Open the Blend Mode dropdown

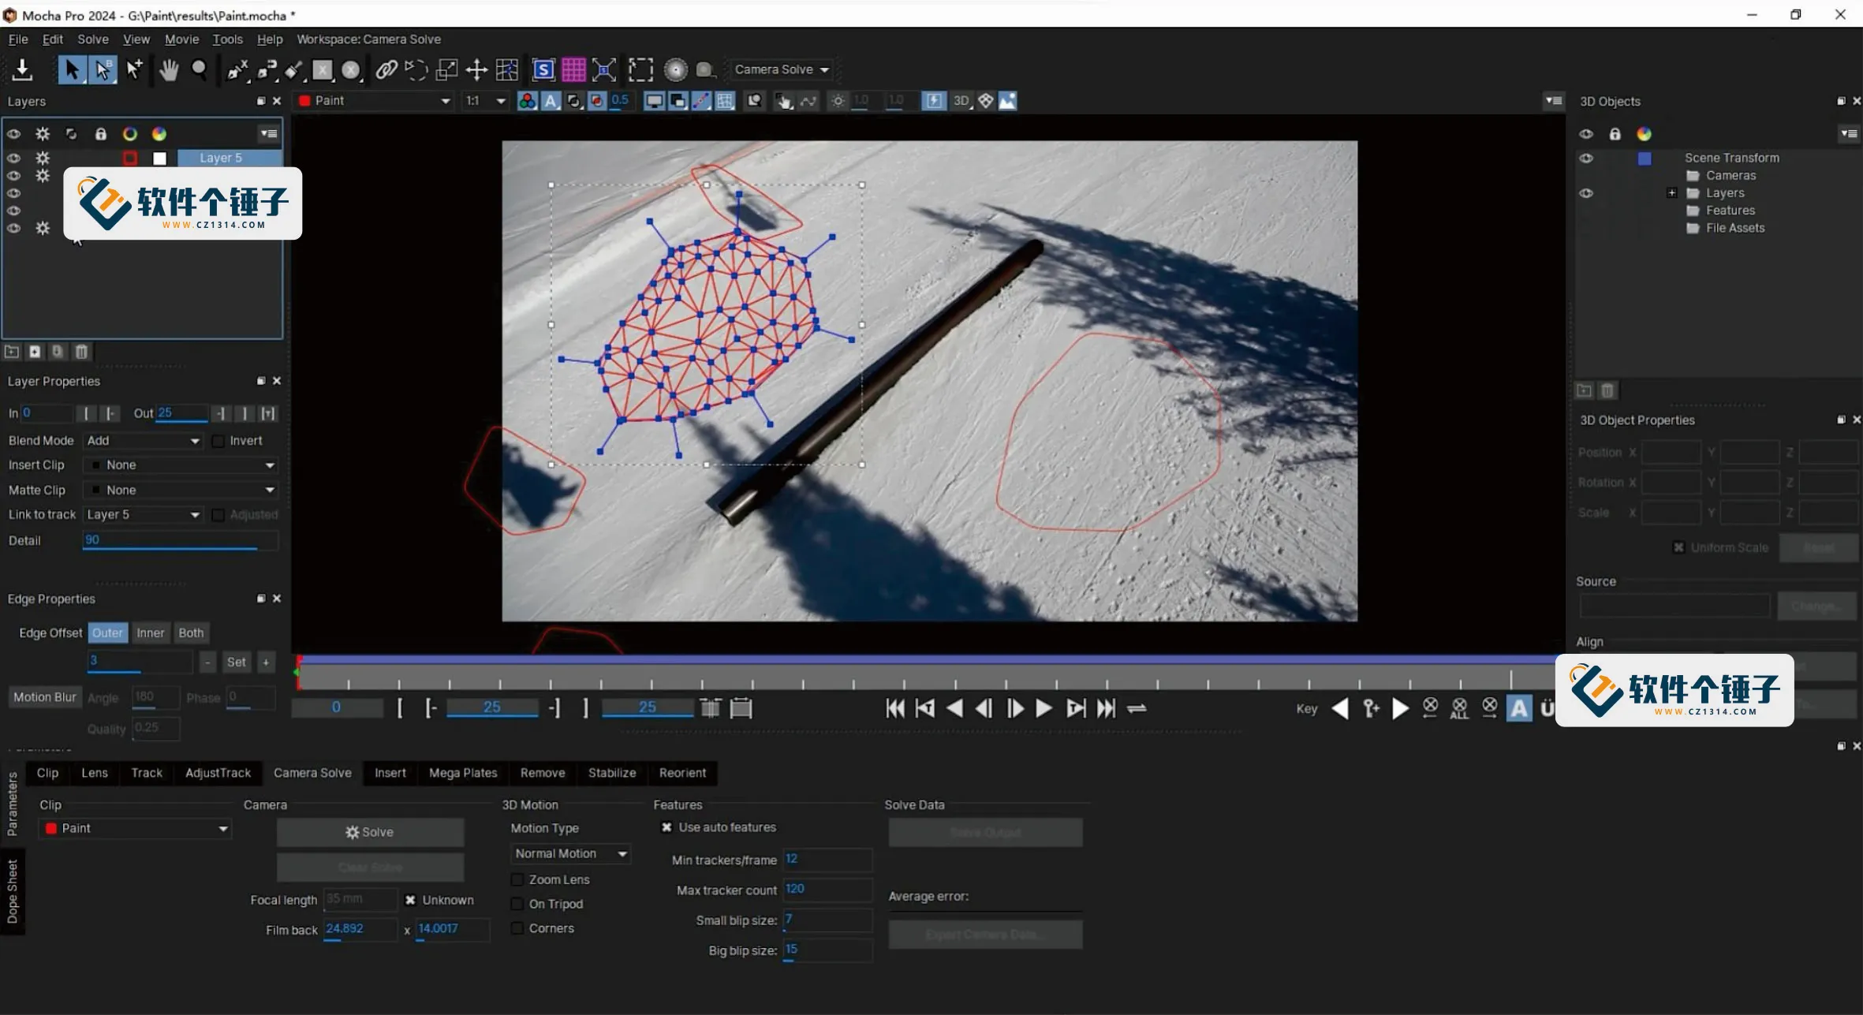(143, 441)
